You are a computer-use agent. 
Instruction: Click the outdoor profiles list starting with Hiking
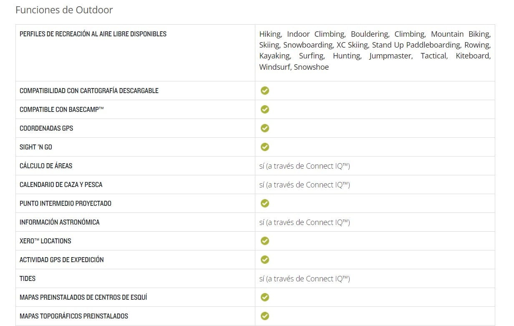[375, 51]
